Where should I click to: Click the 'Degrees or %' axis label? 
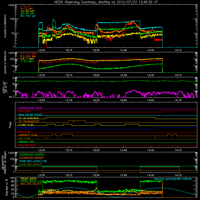[x=6, y=187]
